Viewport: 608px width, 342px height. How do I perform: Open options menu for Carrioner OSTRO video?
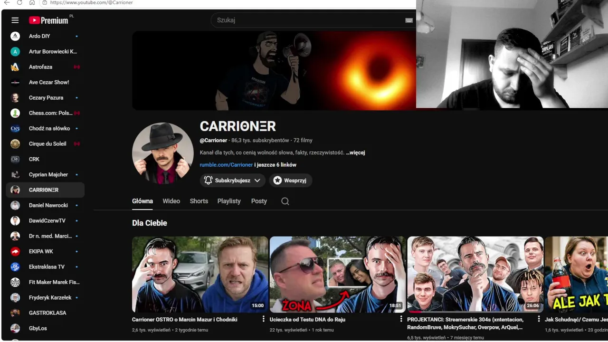tap(264, 319)
